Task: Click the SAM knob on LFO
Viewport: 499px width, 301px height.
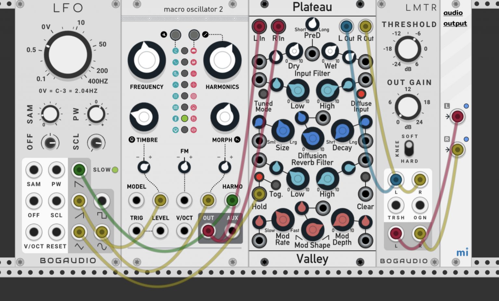Action: tap(50, 114)
